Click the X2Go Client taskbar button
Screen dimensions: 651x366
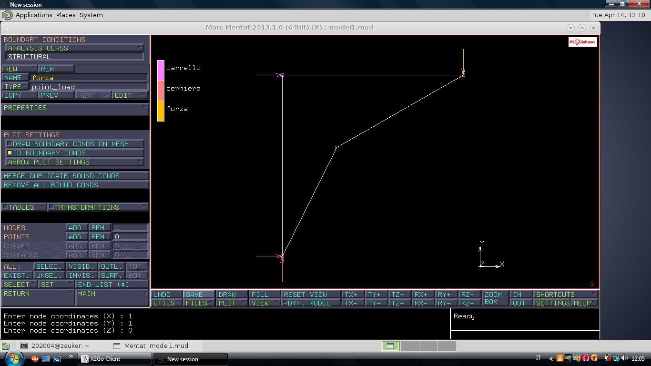point(114,359)
